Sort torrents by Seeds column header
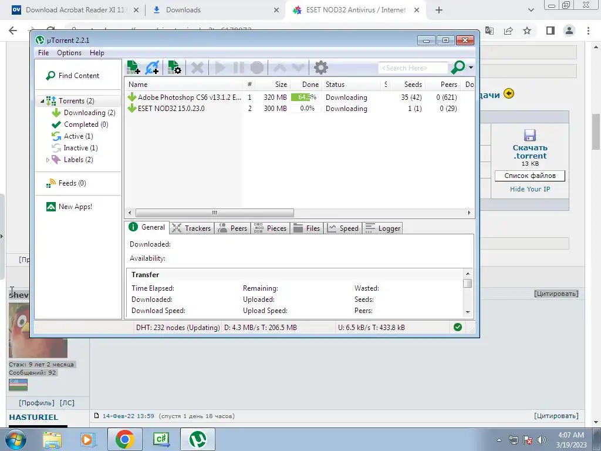601x451 pixels. [x=407, y=85]
